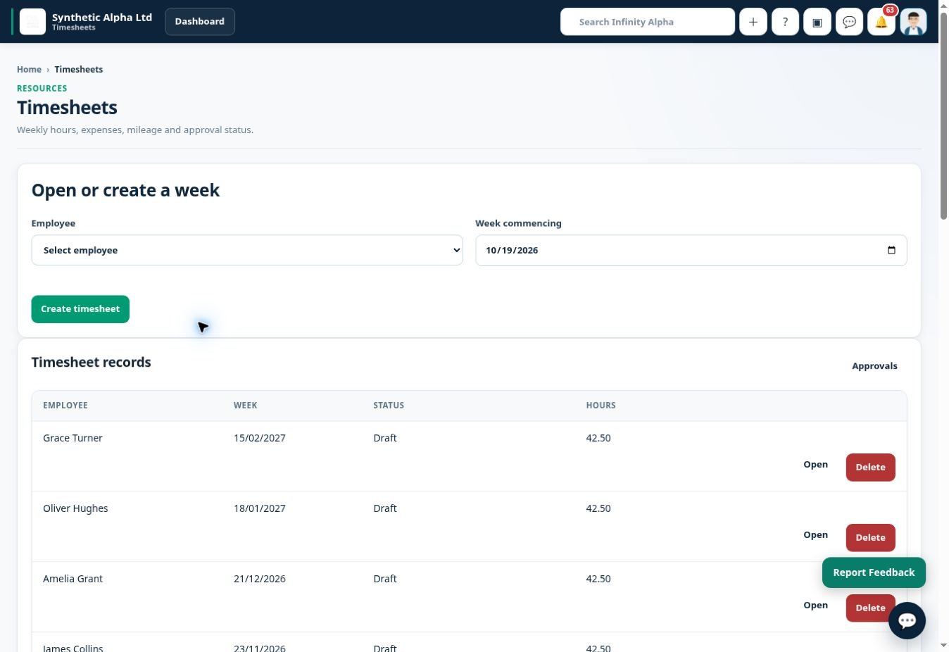This screenshot has height=652, width=949.
Task: Click the Home breadcrumb link
Action: 29,69
